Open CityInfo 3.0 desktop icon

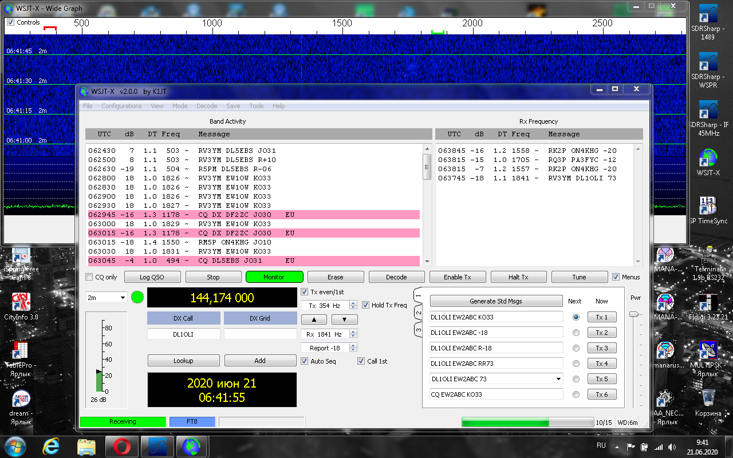[x=21, y=302]
